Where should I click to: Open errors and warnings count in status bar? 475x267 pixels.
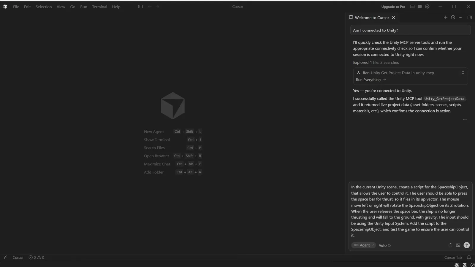(36, 258)
